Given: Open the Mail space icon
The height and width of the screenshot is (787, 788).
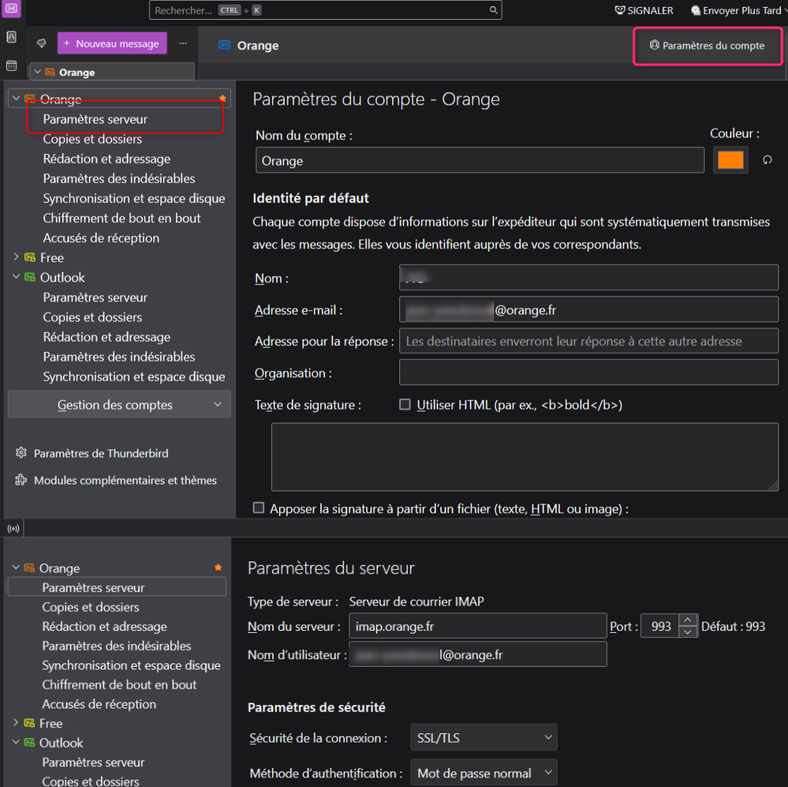Looking at the screenshot, I should coord(11,9).
